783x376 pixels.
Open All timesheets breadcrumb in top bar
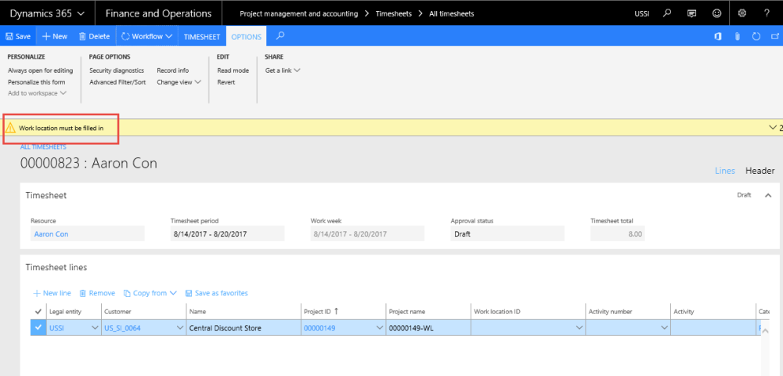click(x=452, y=14)
